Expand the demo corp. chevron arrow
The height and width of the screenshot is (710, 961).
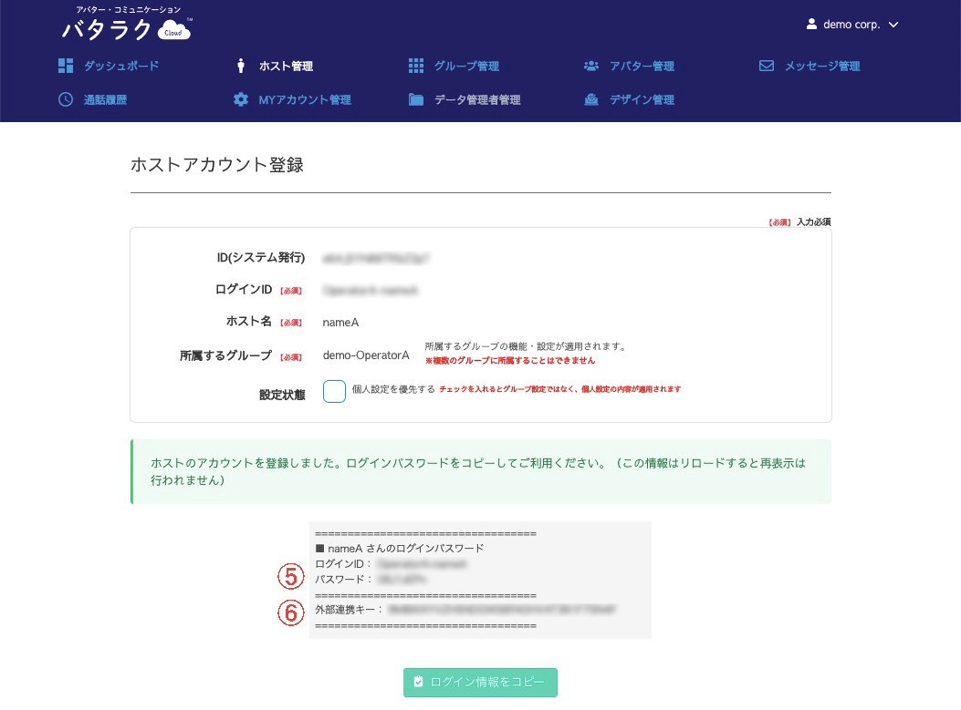[893, 26]
